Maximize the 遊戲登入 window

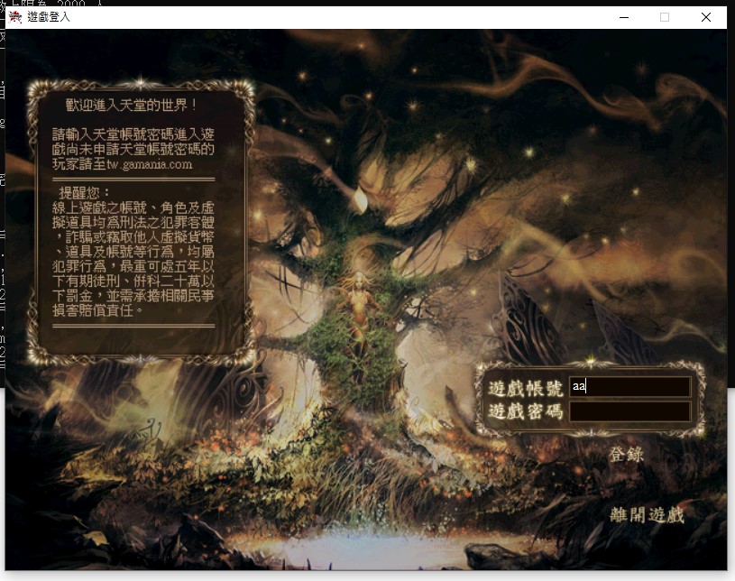coord(665,17)
